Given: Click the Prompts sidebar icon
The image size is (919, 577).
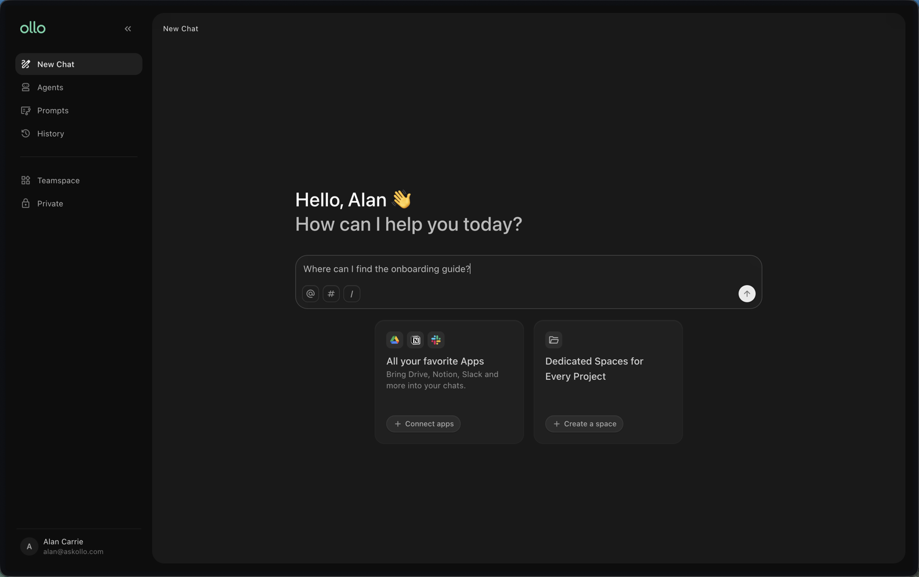Looking at the screenshot, I should (26, 110).
